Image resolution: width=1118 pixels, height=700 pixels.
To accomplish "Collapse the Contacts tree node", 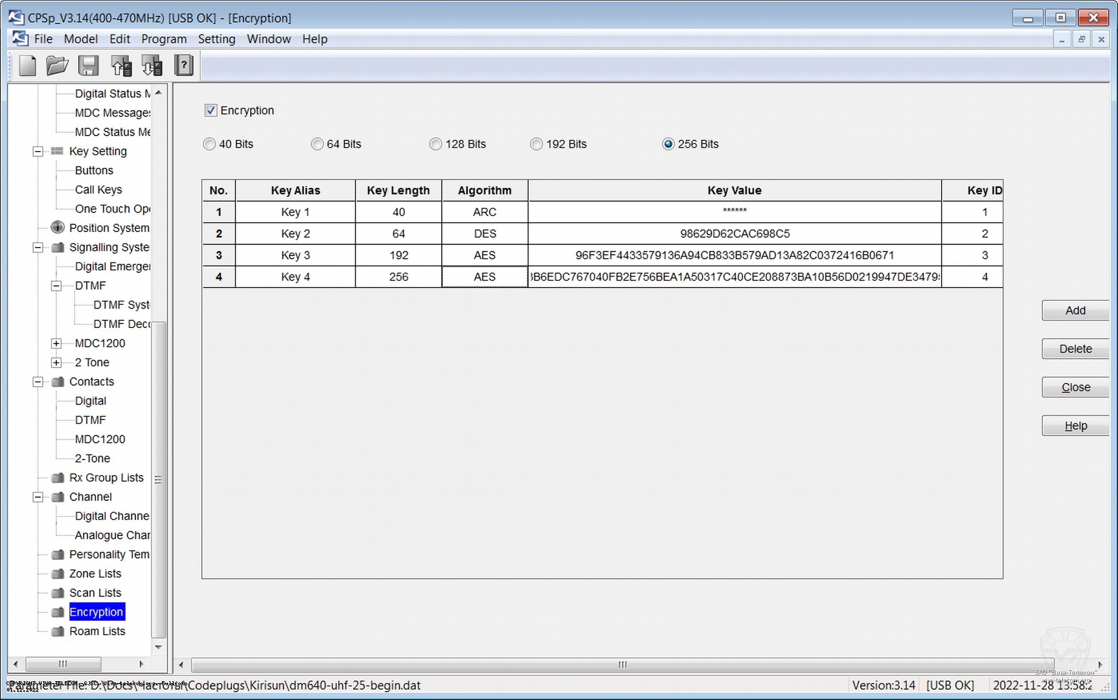I will pyautogui.click(x=38, y=382).
